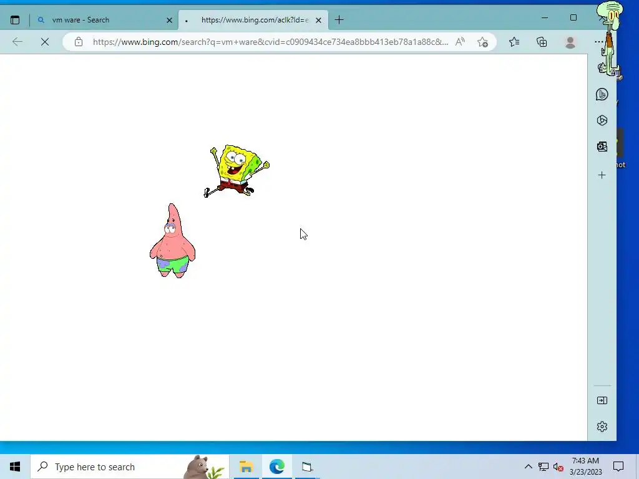639x479 pixels.
Task: Open the Windows Start menu
Action: pos(15,467)
